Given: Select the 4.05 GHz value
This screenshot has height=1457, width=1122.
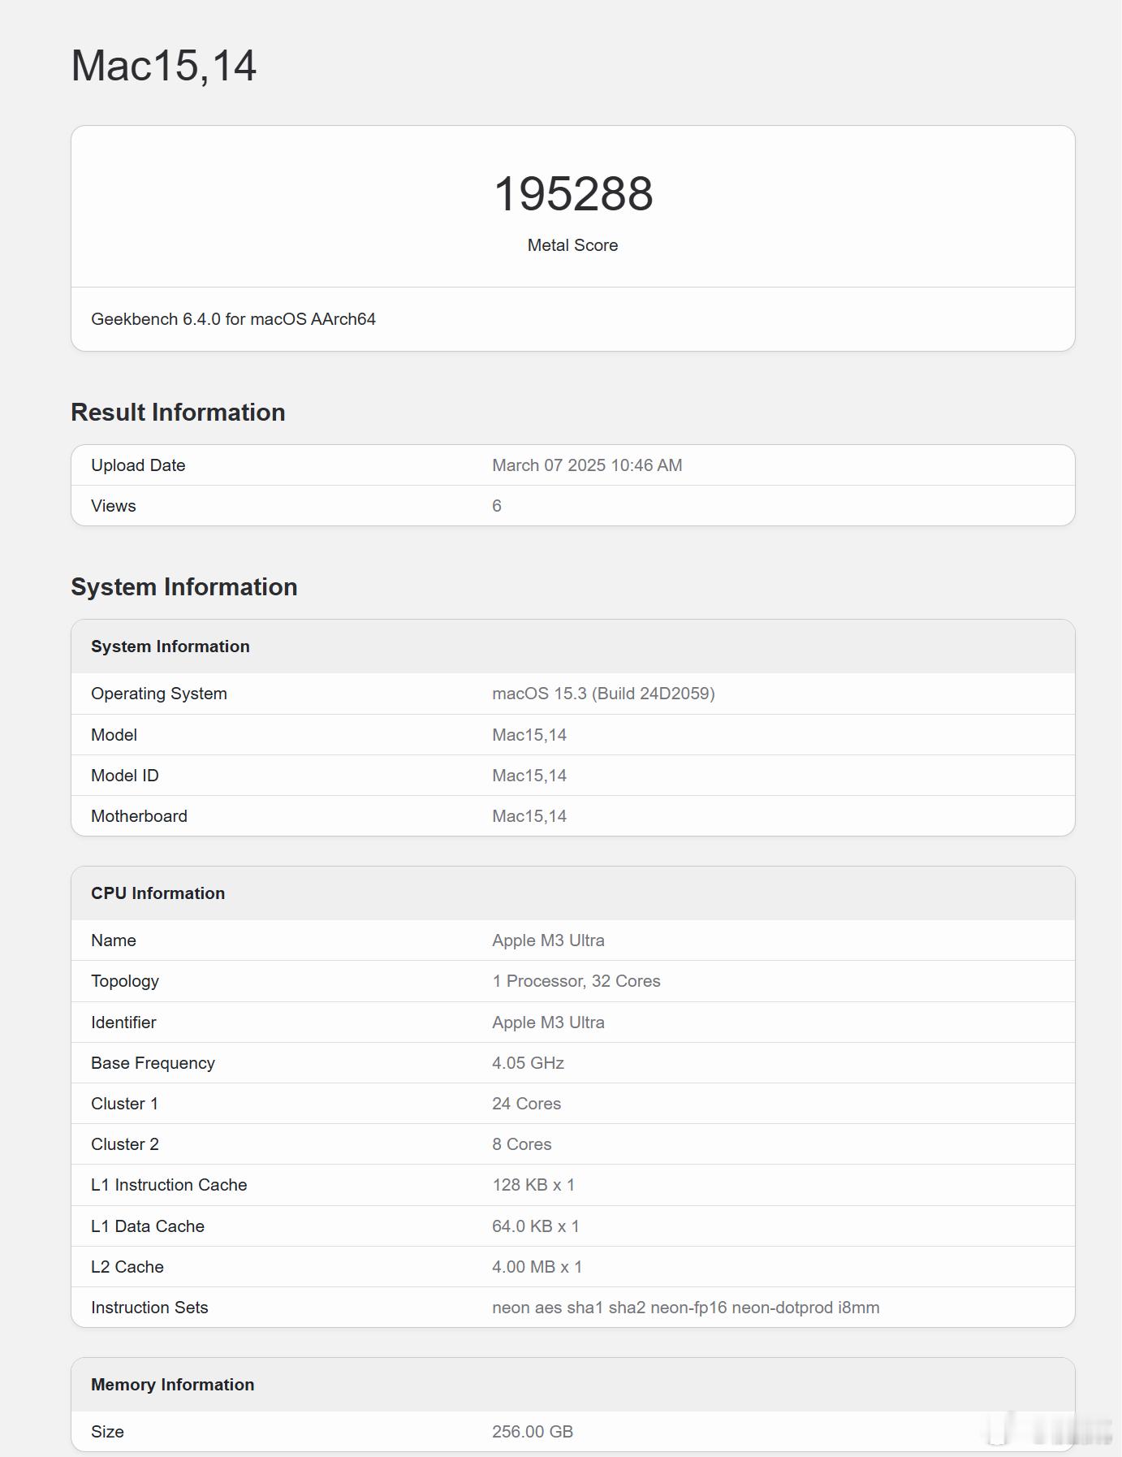Looking at the screenshot, I should click(528, 1063).
